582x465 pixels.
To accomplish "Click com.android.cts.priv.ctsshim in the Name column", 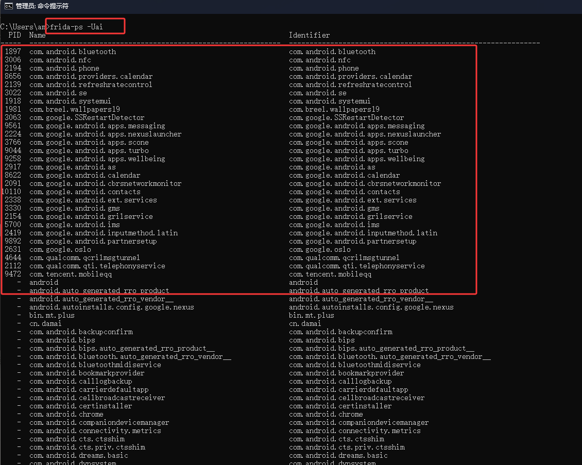I will 87,447.
